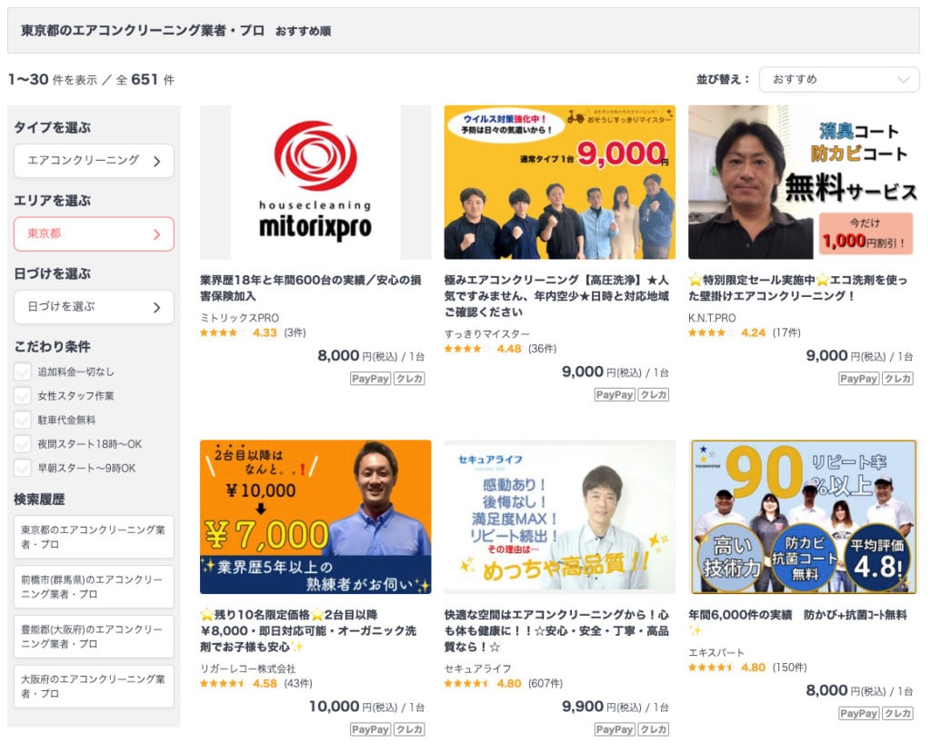This screenshot has height=753, width=931.
Task: Open the mitorixpro logo thumbnail
Action: pyautogui.click(x=315, y=183)
